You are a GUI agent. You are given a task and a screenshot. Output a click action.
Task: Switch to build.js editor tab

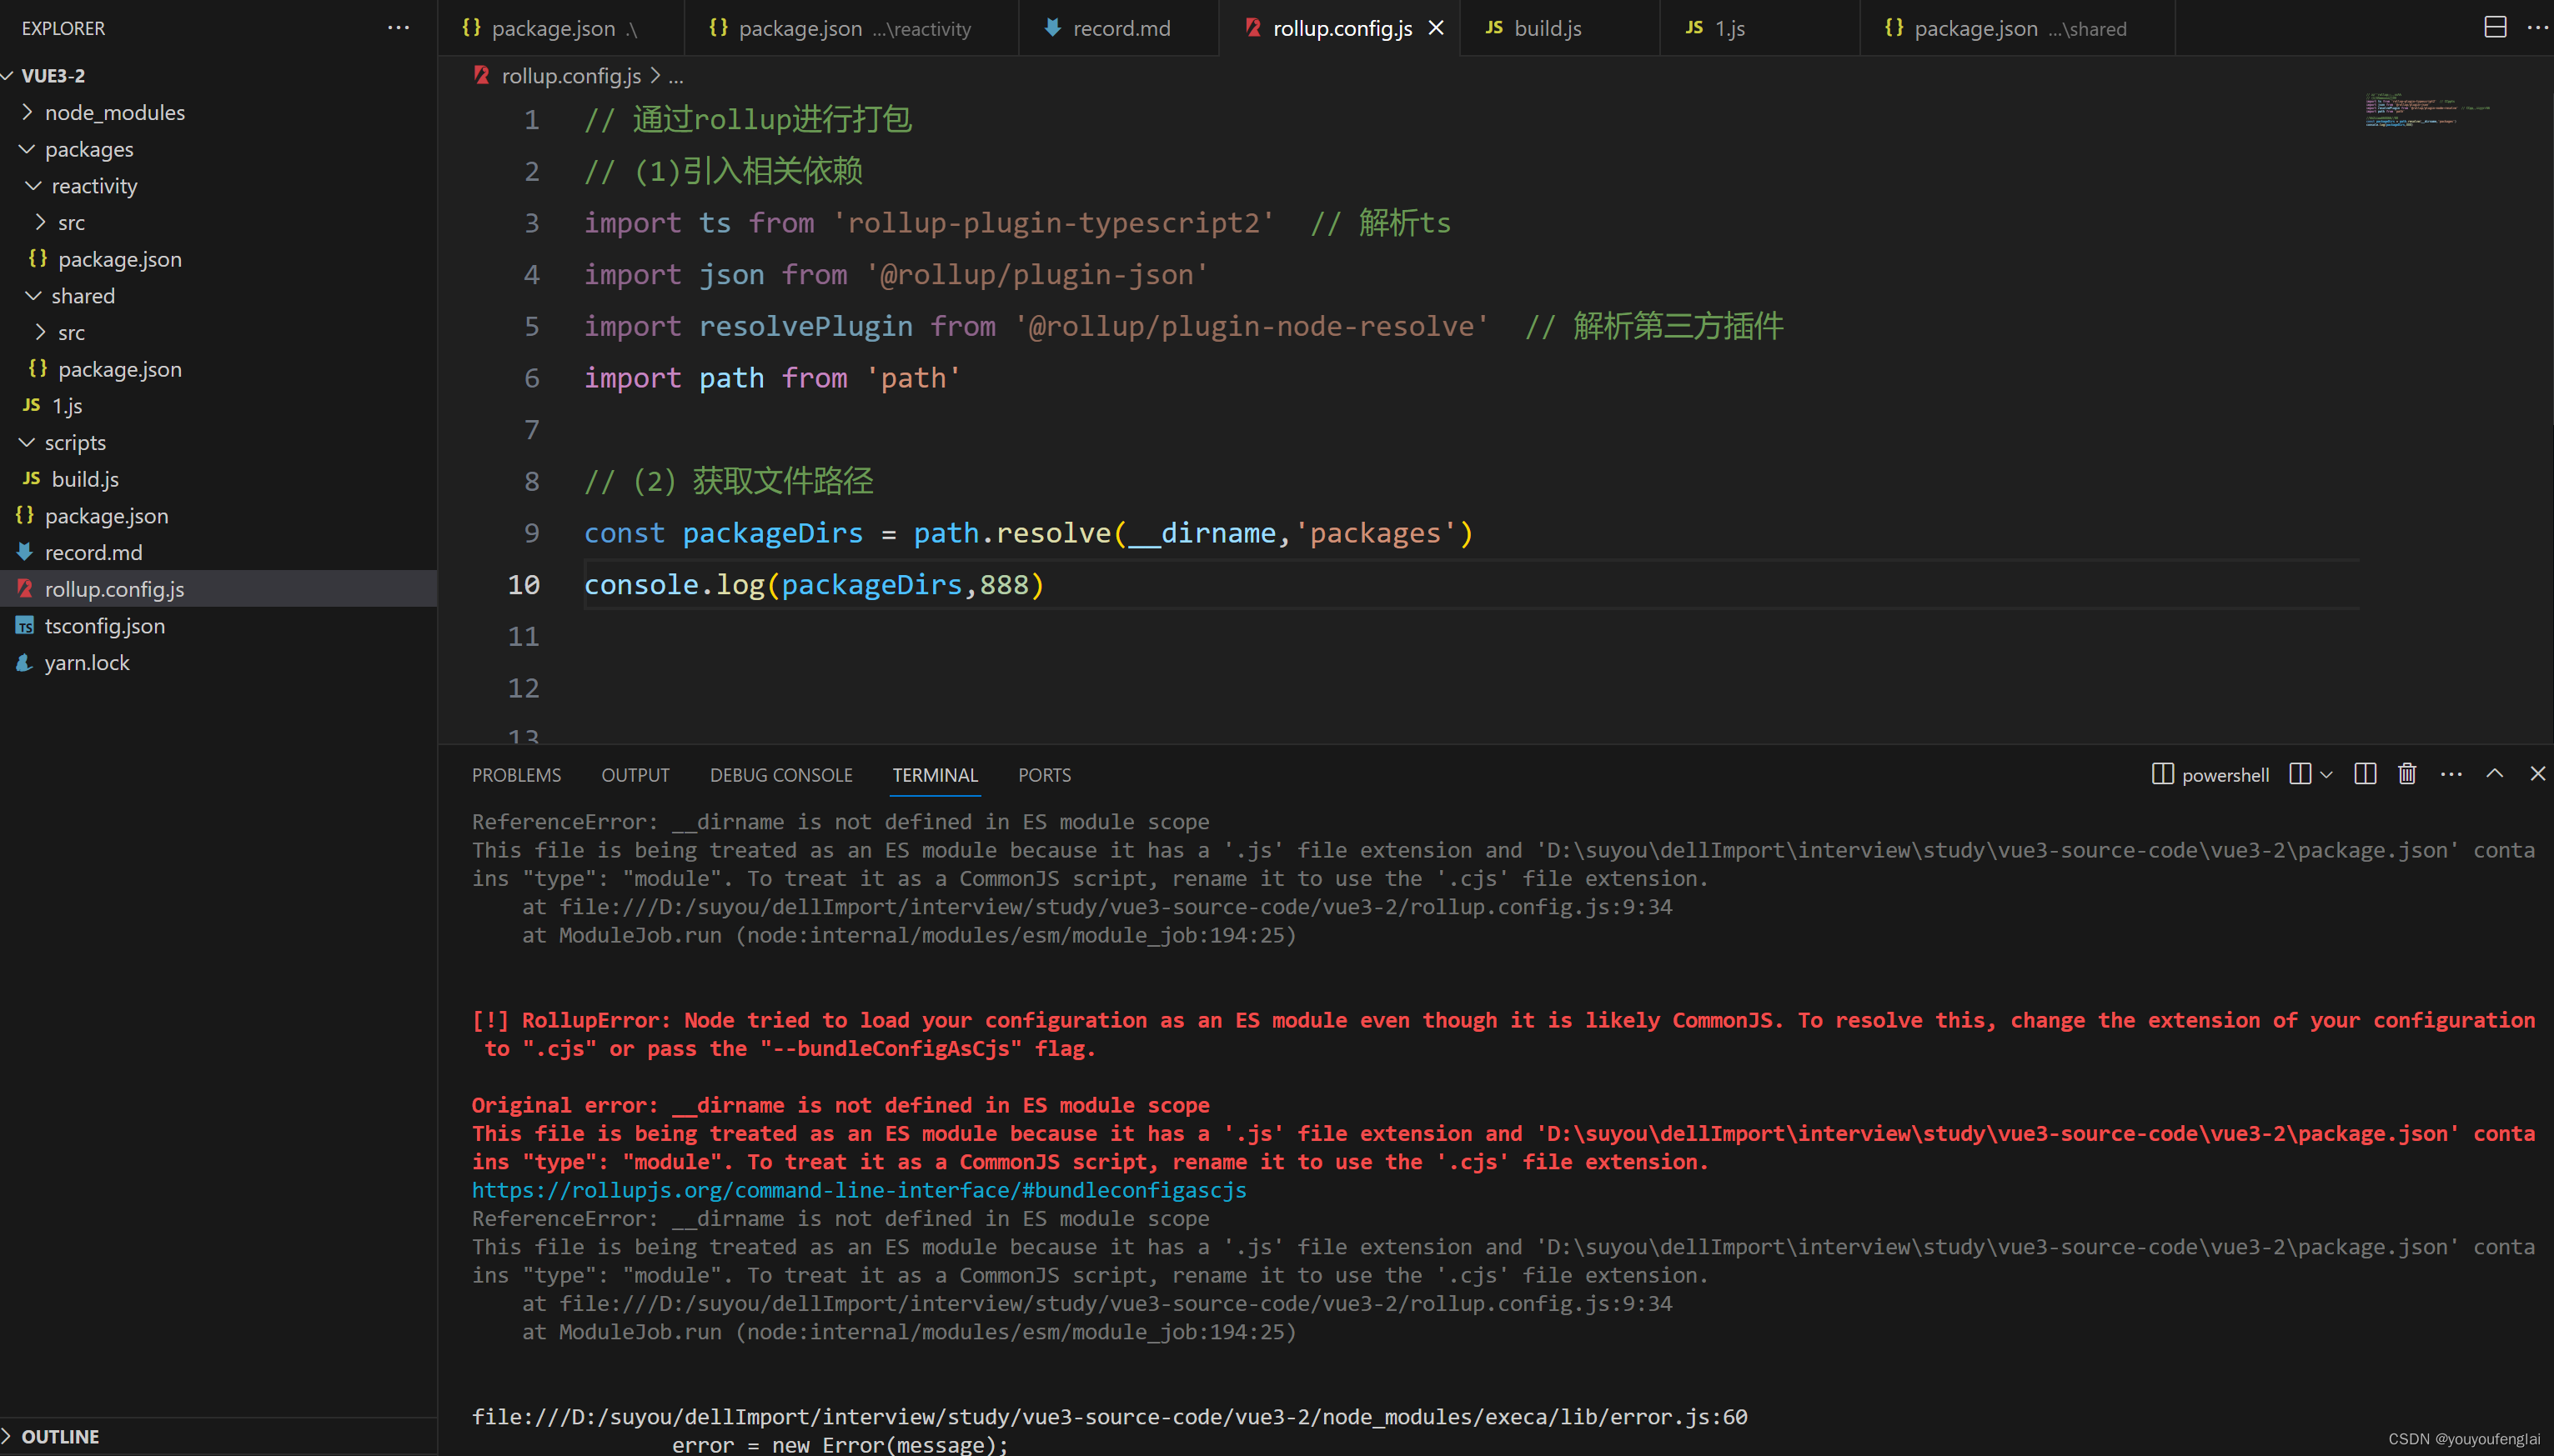1558,28
